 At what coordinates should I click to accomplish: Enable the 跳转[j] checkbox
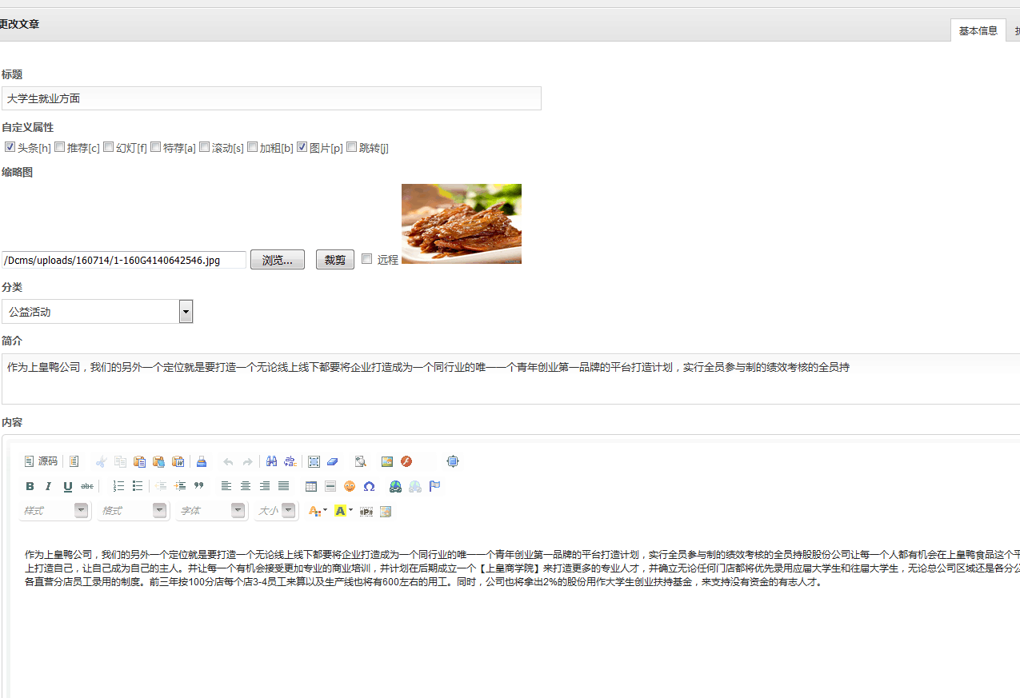(x=351, y=147)
